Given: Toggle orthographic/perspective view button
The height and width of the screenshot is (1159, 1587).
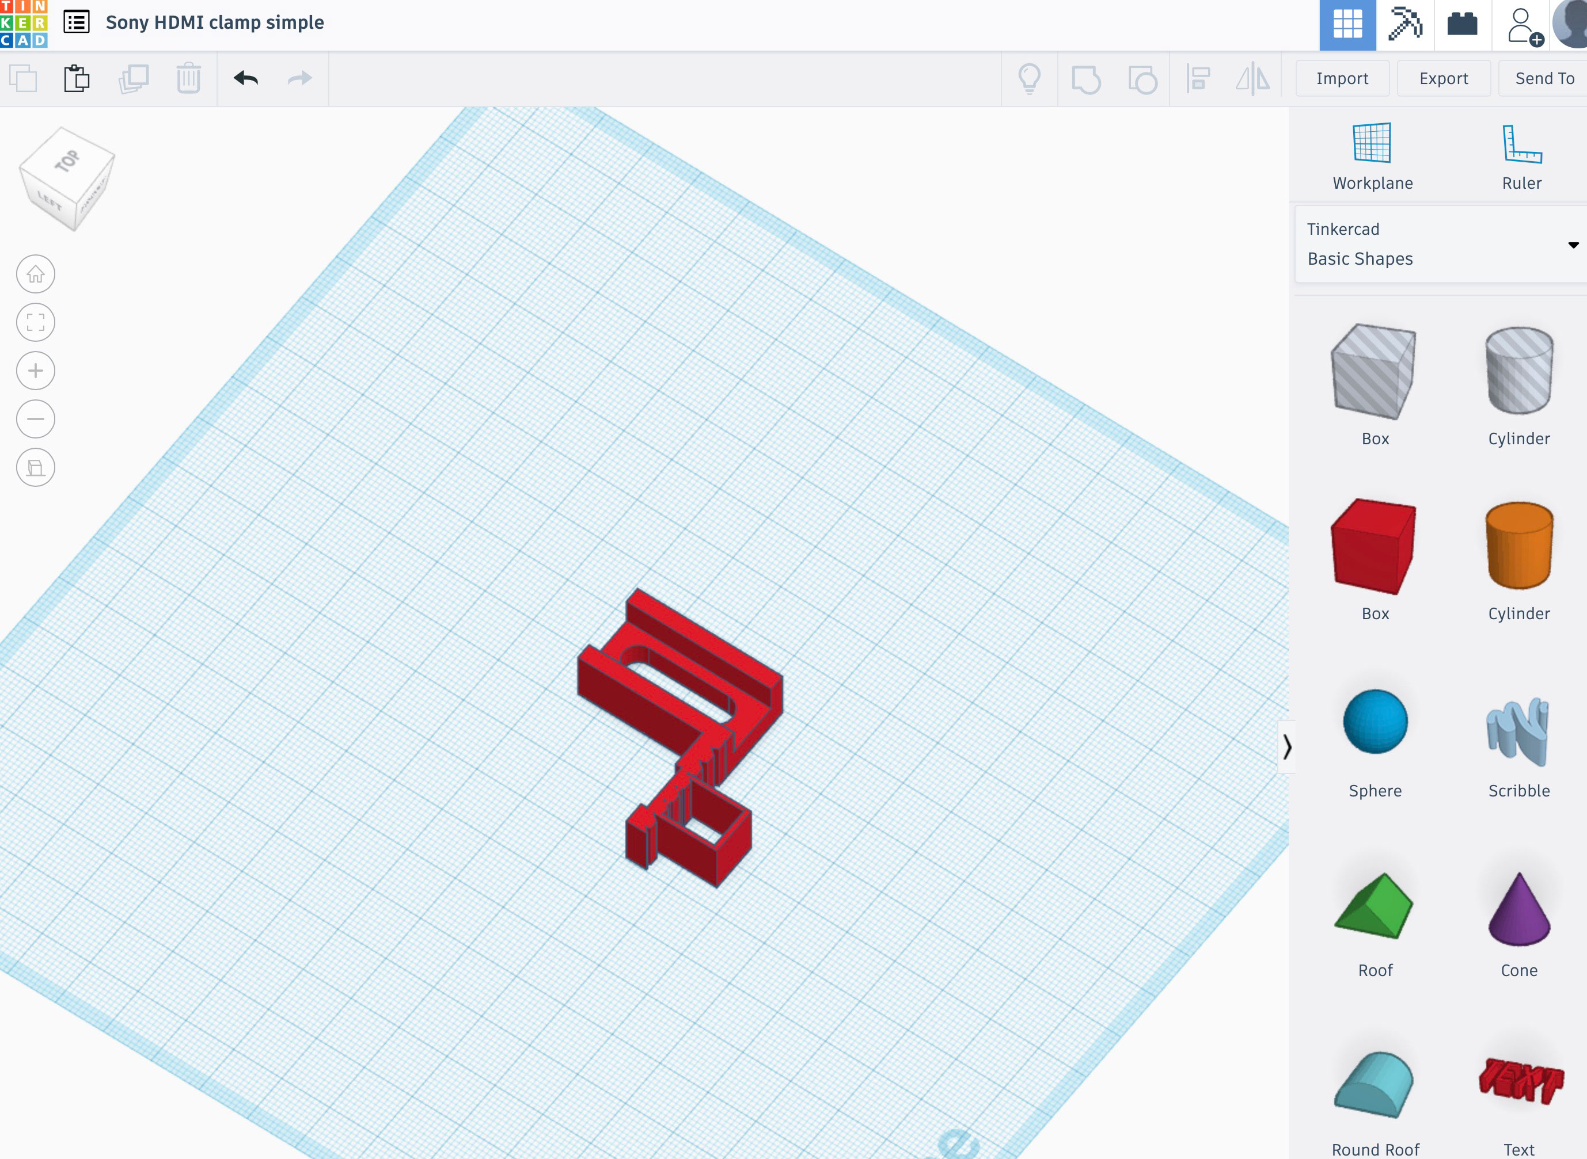Looking at the screenshot, I should [36, 468].
